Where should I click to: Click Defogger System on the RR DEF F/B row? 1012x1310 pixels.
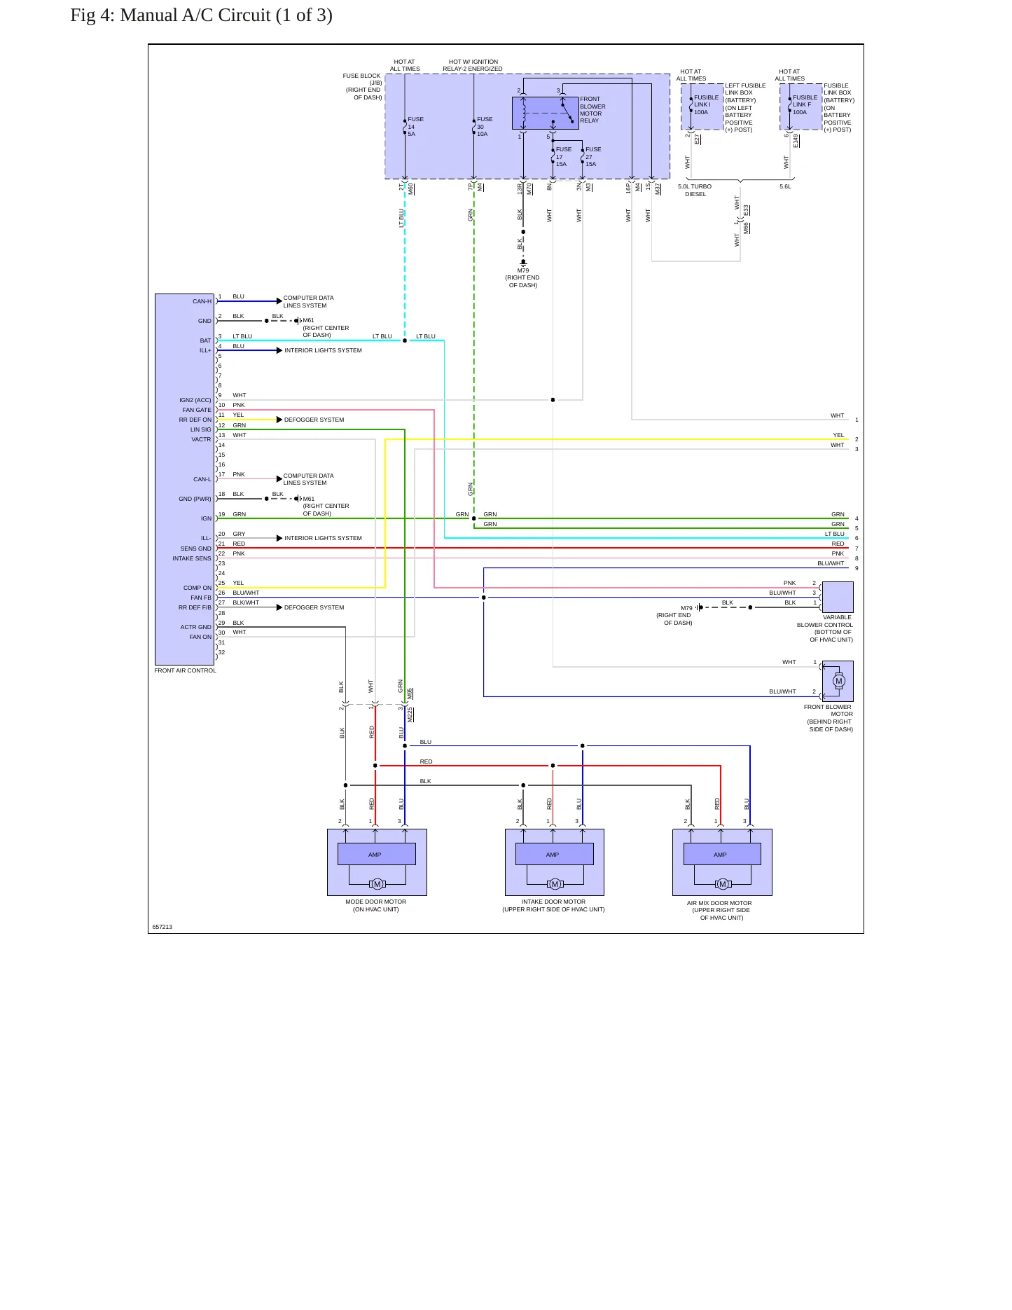coord(314,607)
